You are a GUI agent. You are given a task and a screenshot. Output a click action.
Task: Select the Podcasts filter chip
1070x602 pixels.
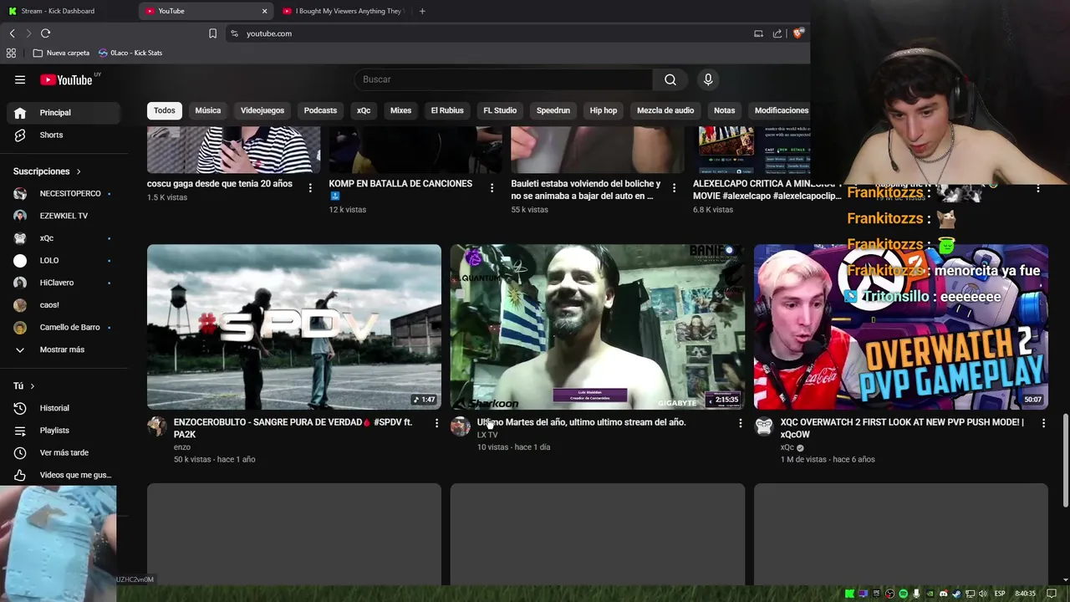[x=320, y=110]
